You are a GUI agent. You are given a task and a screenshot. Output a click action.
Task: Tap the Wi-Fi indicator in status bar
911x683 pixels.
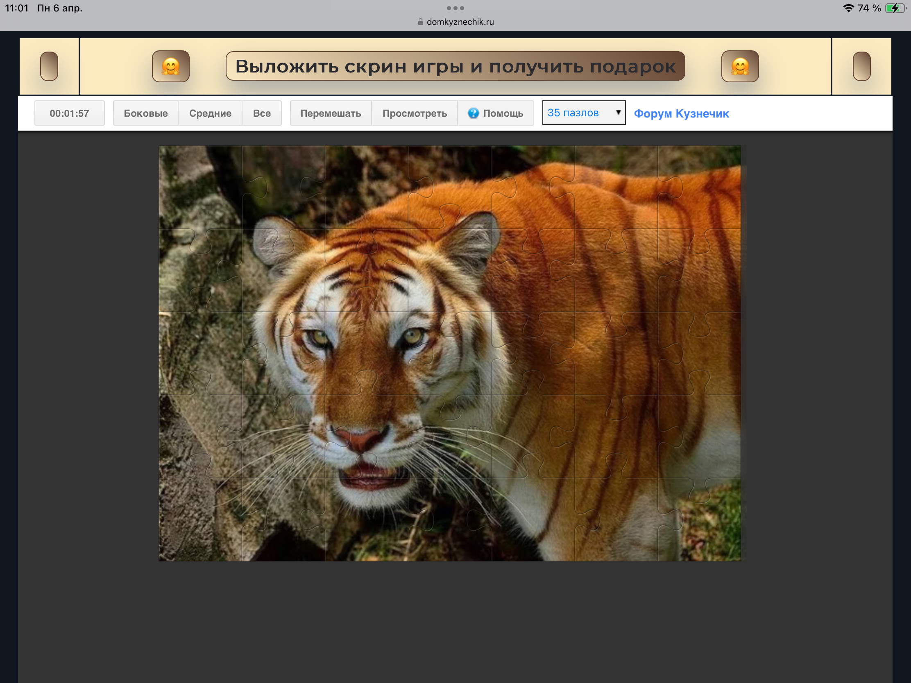(x=848, y=8)
